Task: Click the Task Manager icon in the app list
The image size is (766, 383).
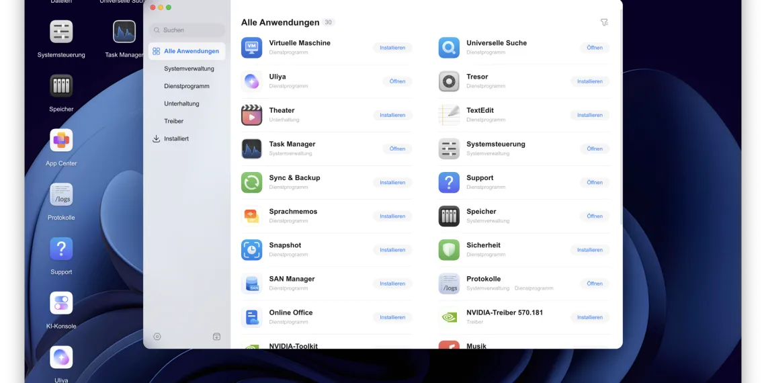Action: click(x=251, y=148)
